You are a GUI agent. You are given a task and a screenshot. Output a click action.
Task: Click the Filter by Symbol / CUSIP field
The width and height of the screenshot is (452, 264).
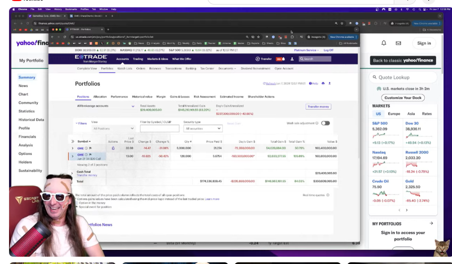point(160,128)
